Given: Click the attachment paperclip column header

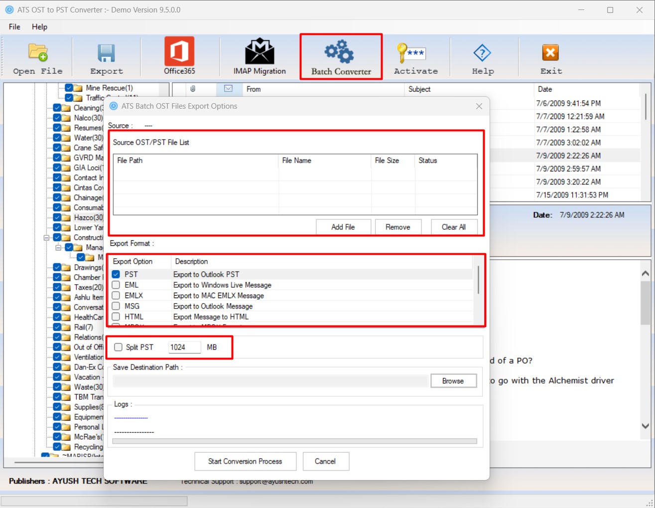Looking at the screenshot, I should point(193,89).
